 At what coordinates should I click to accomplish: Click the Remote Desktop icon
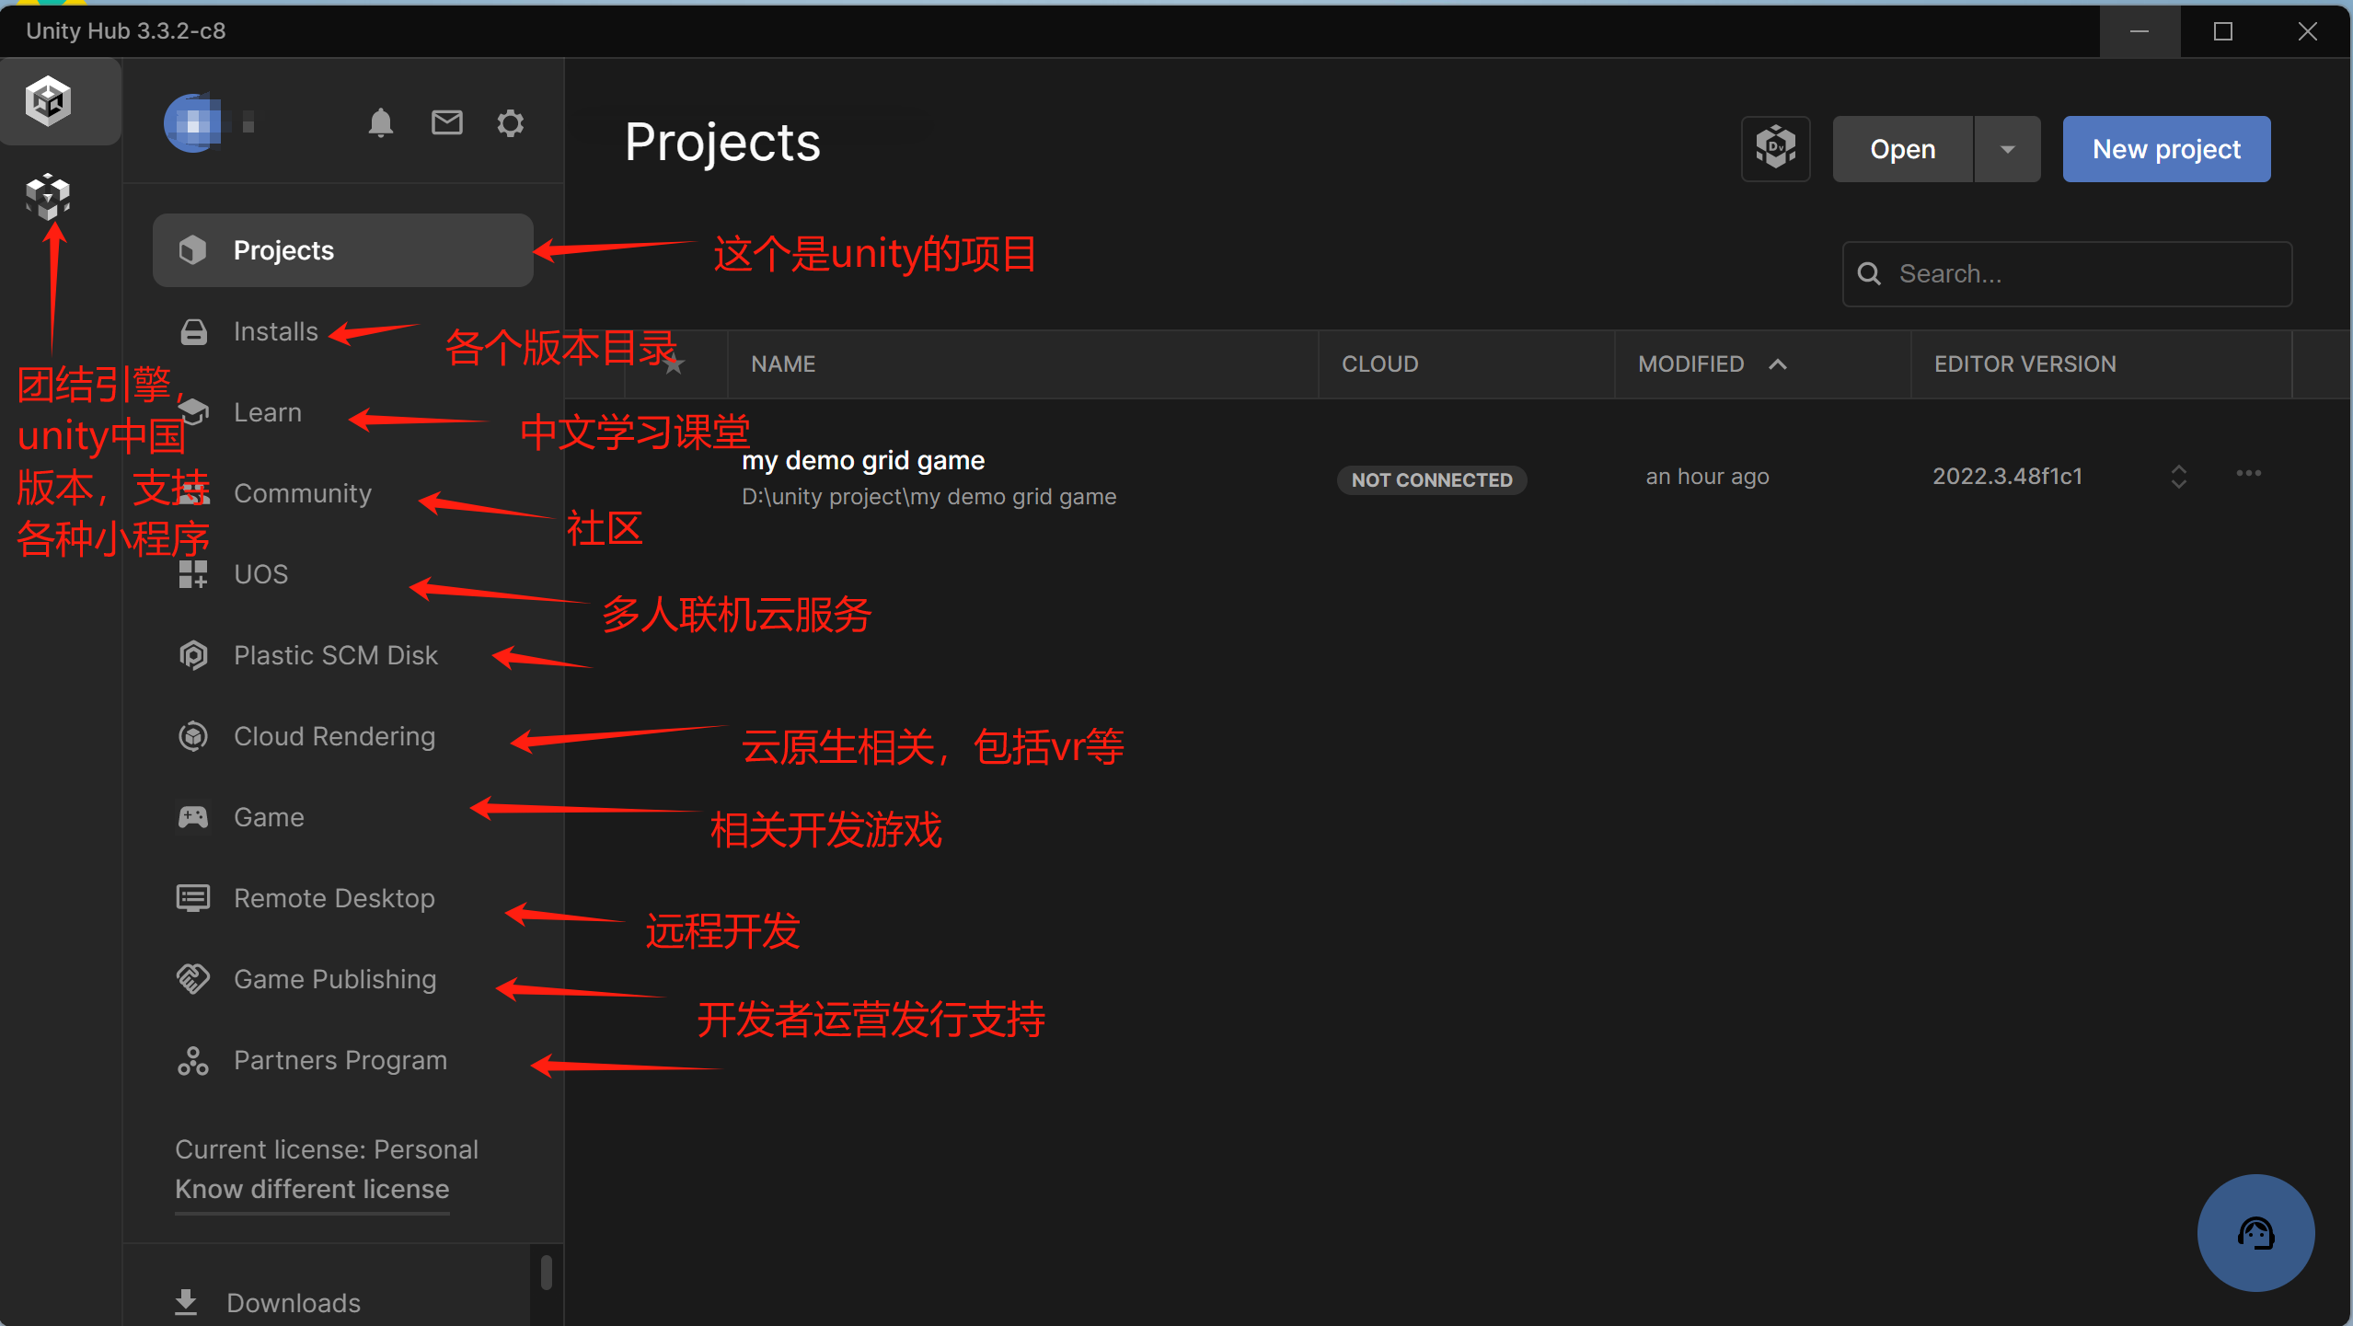click(x=193, y=898)
